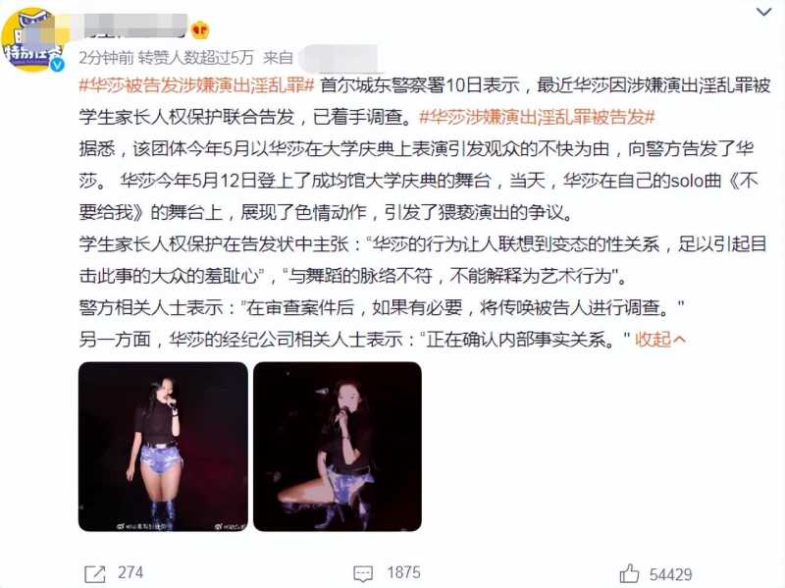Collapse the post with 收起
This screenshot has height=588, width=785.
click(653, 340)
